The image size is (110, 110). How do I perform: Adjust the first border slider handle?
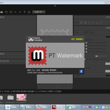pos(86,43)
